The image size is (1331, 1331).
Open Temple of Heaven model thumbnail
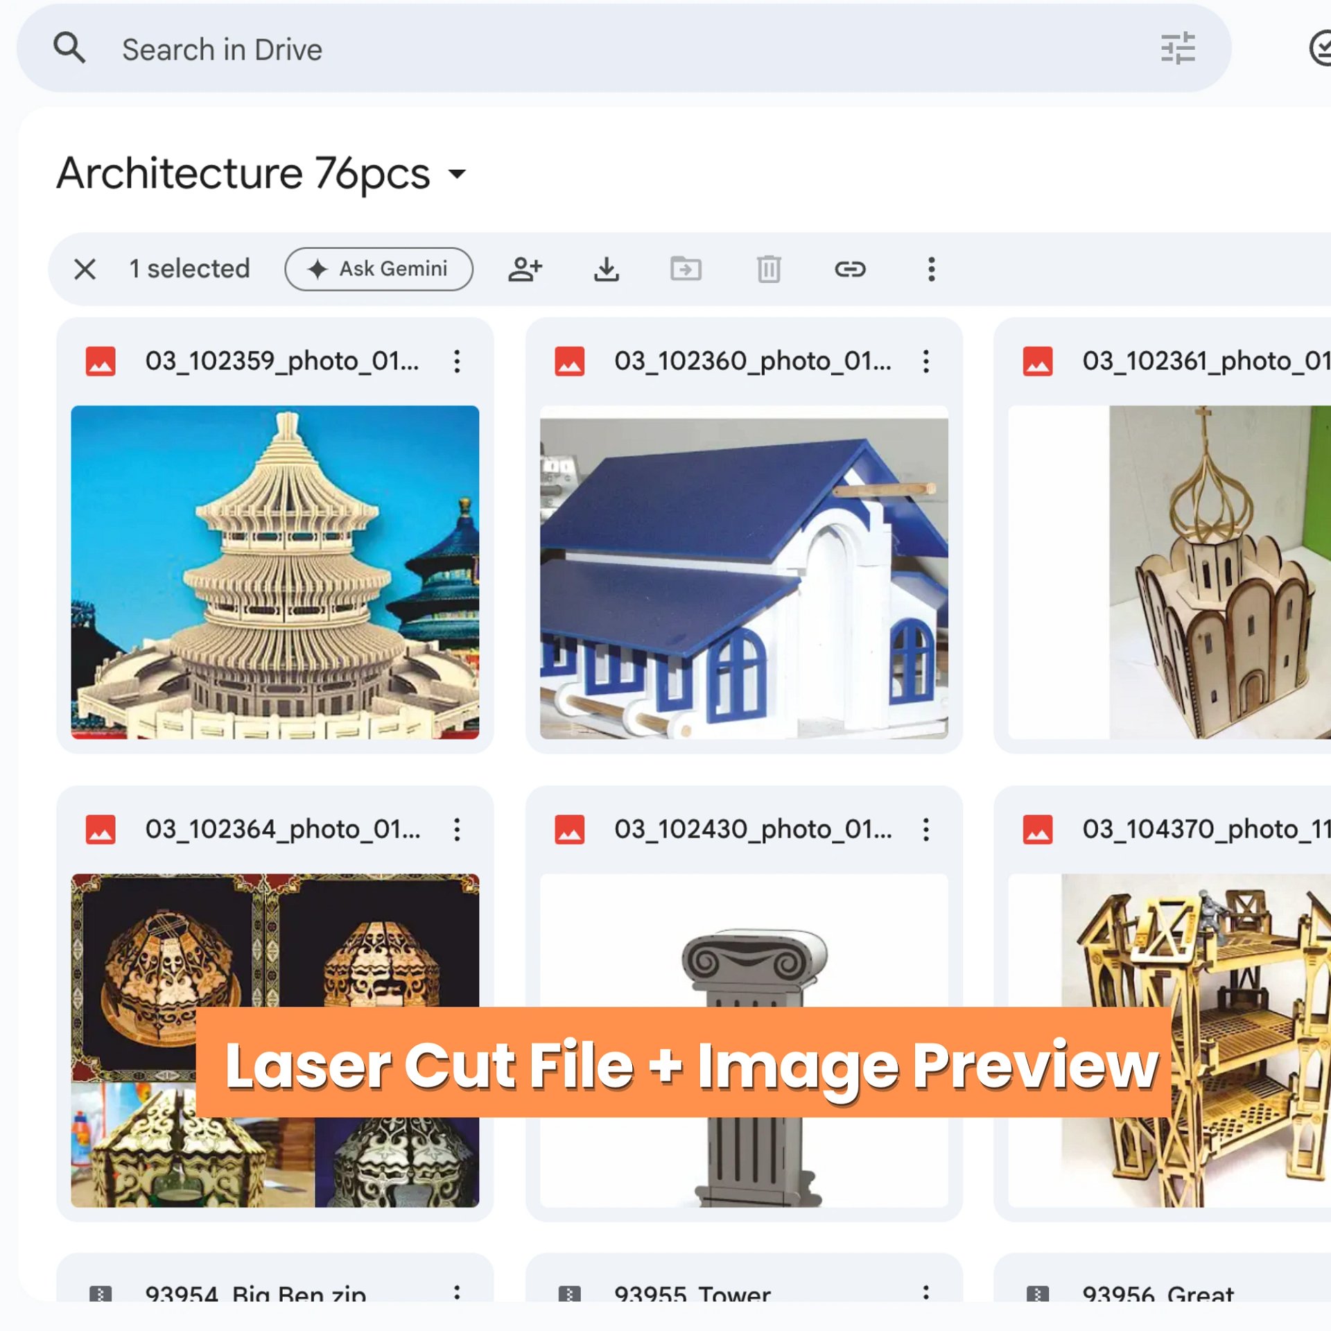[275, 572]
